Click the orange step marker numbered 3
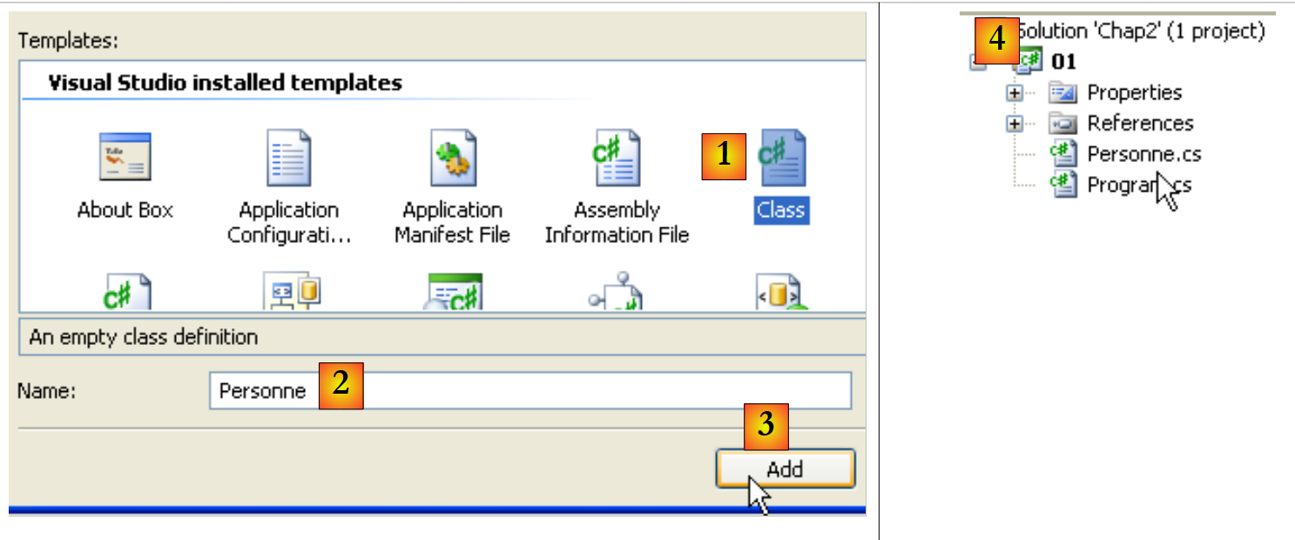The image size is (1295, 540). tap(766, 425)
